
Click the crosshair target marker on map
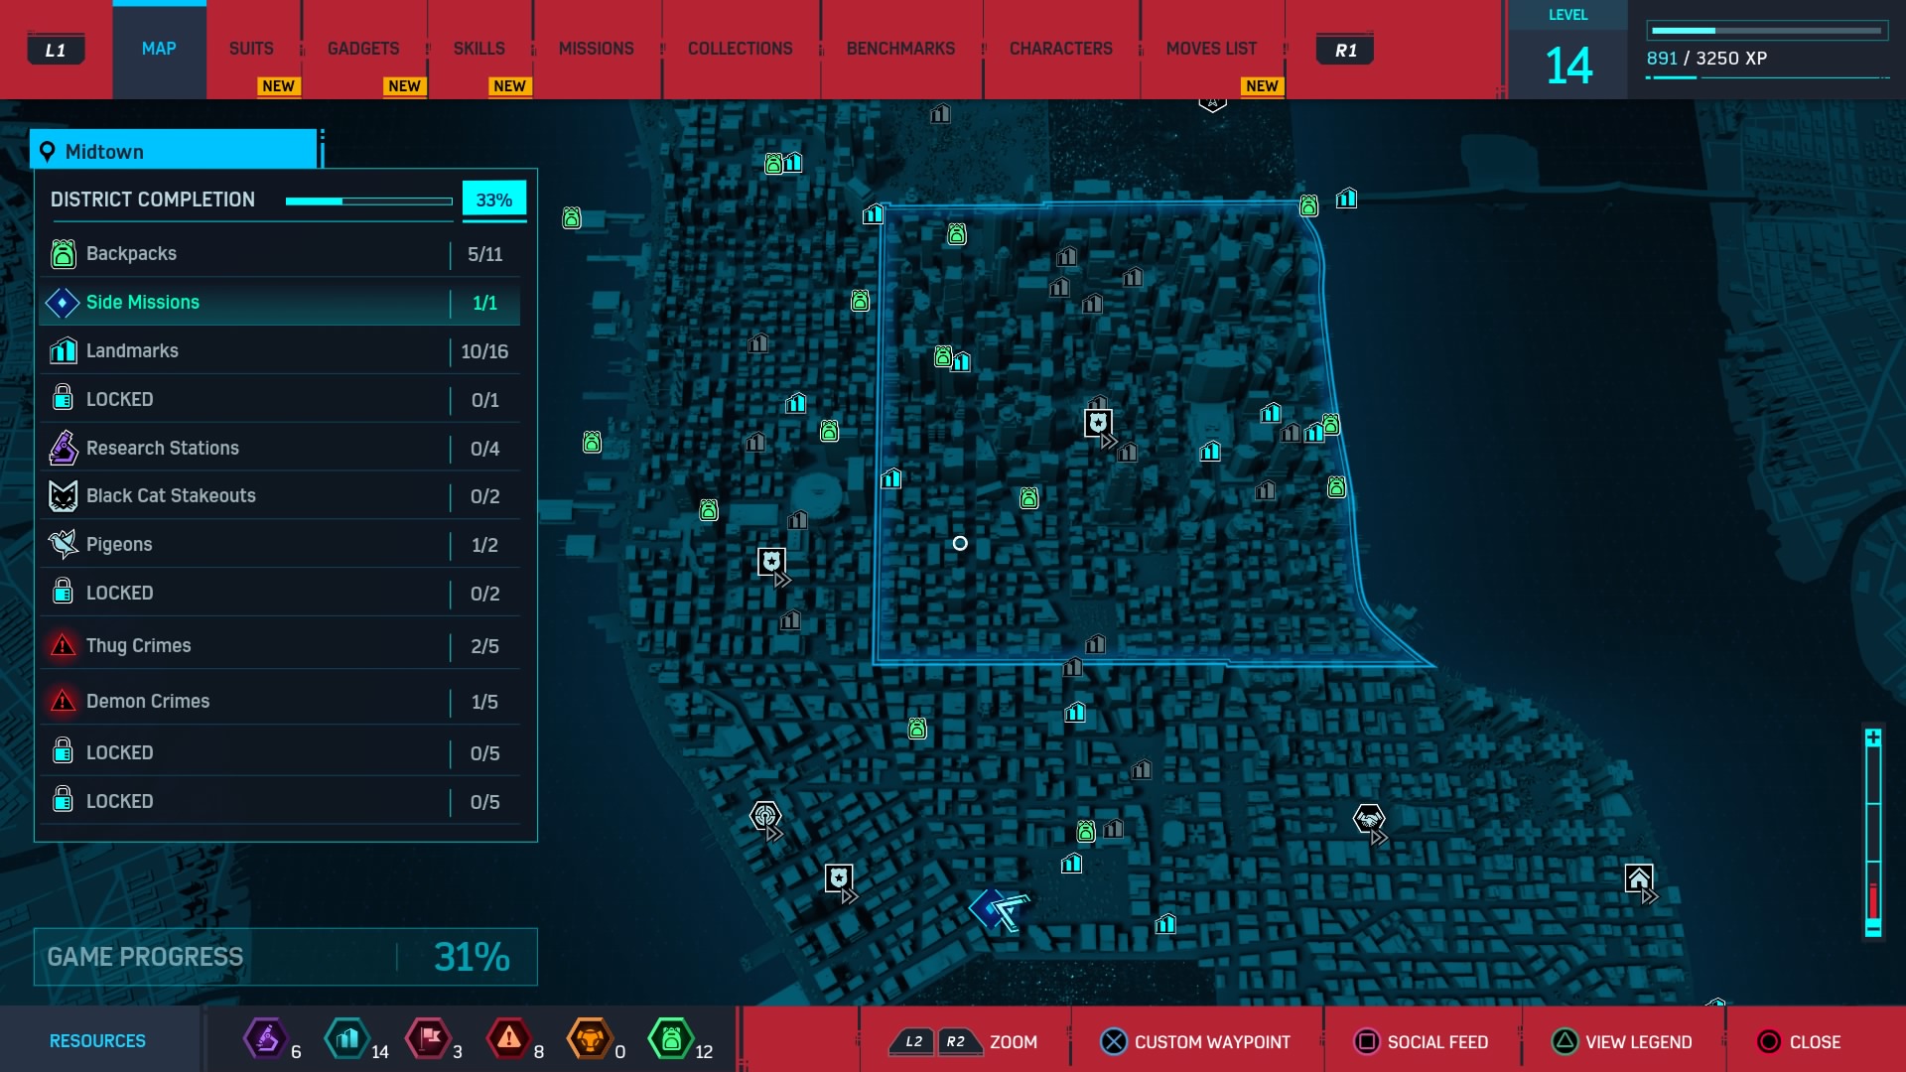click(764, 816)
